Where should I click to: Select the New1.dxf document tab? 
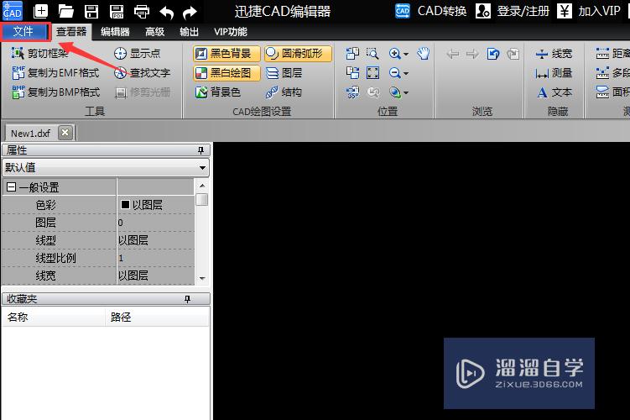tap(30, 134)
